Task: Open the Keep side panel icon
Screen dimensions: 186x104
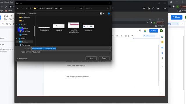Action: point(162,42)
